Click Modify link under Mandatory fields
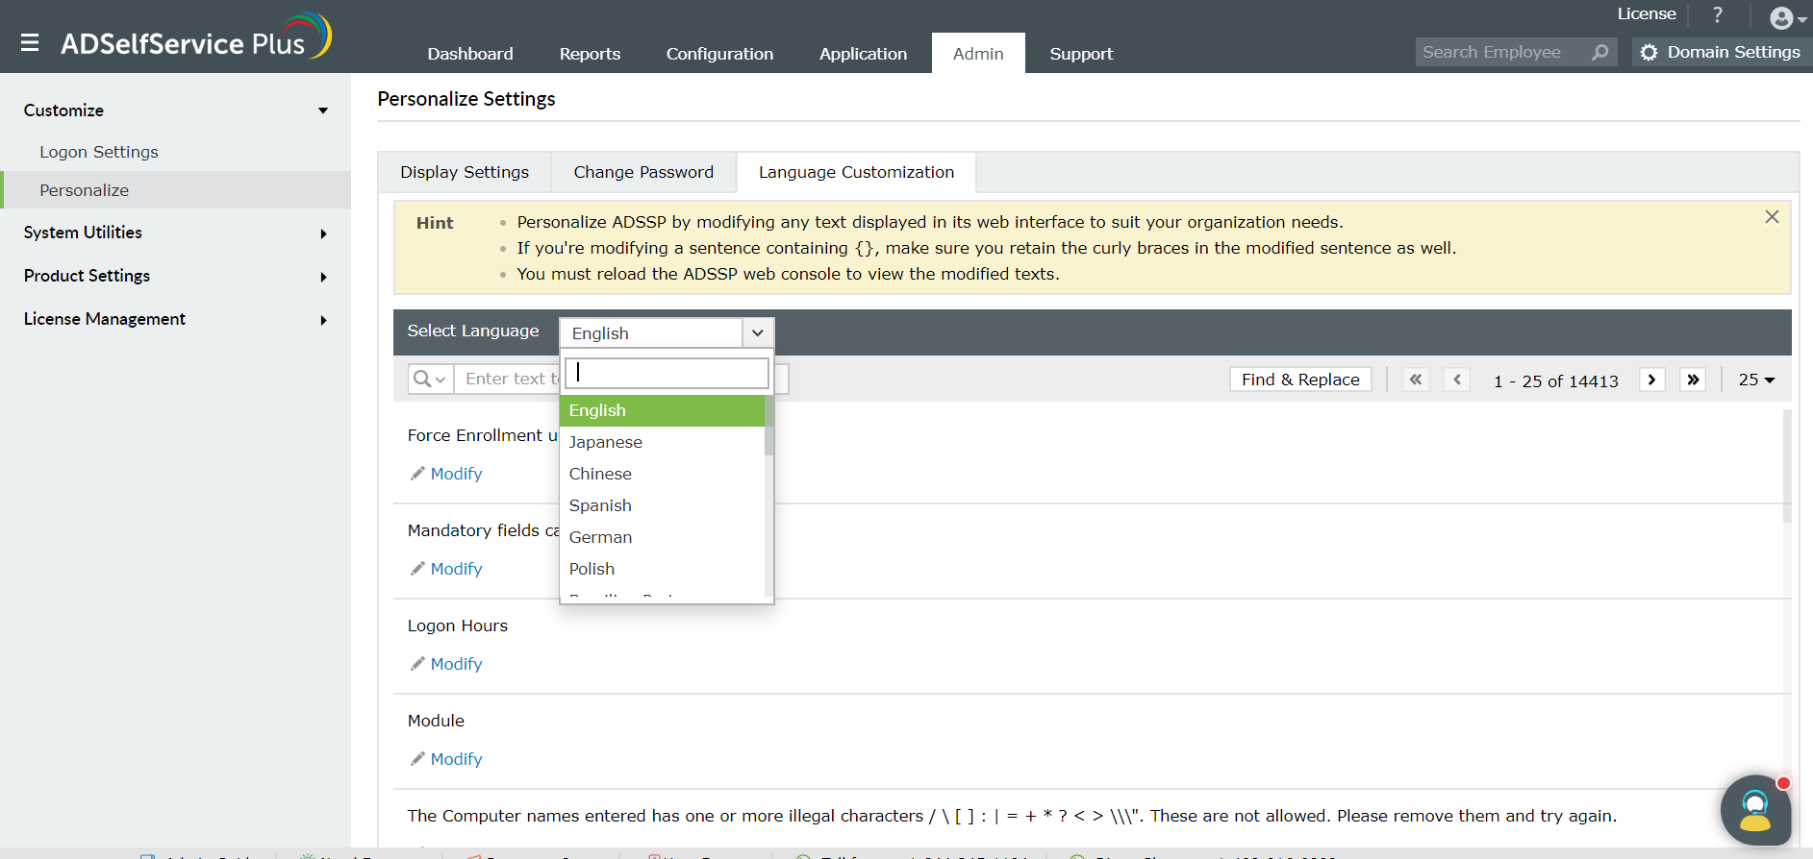The width and height of the screenshot is (1813, 859). [456, 569]
